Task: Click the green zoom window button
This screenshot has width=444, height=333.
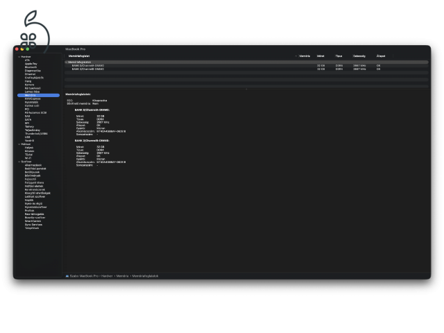Action: click(x=28, y=49)
